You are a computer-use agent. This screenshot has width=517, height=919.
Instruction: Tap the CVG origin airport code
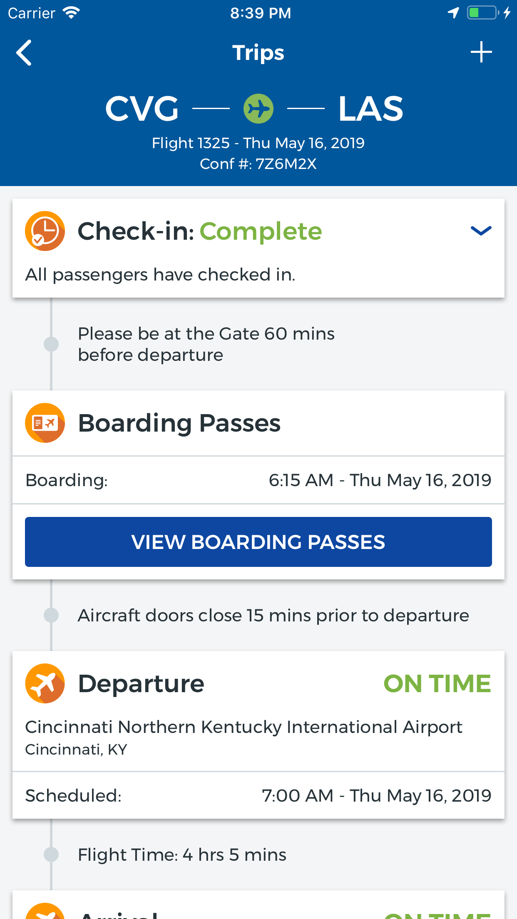pos(142,109)
